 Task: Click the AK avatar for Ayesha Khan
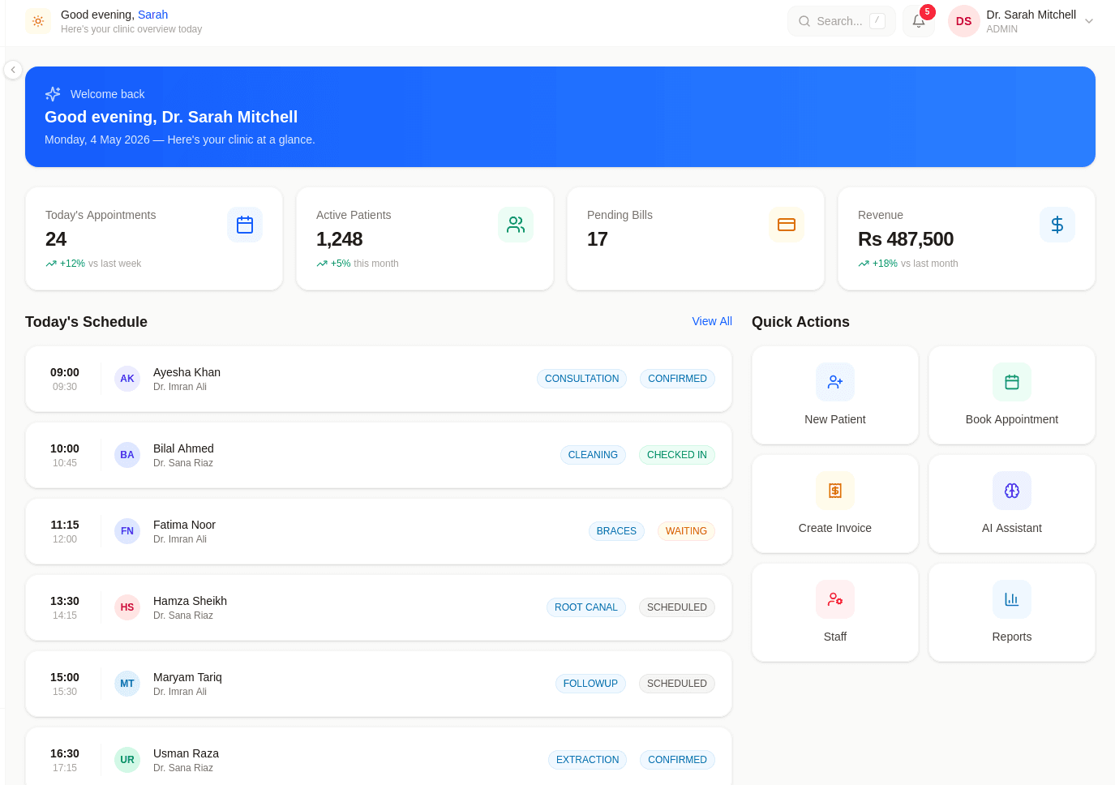127,379
